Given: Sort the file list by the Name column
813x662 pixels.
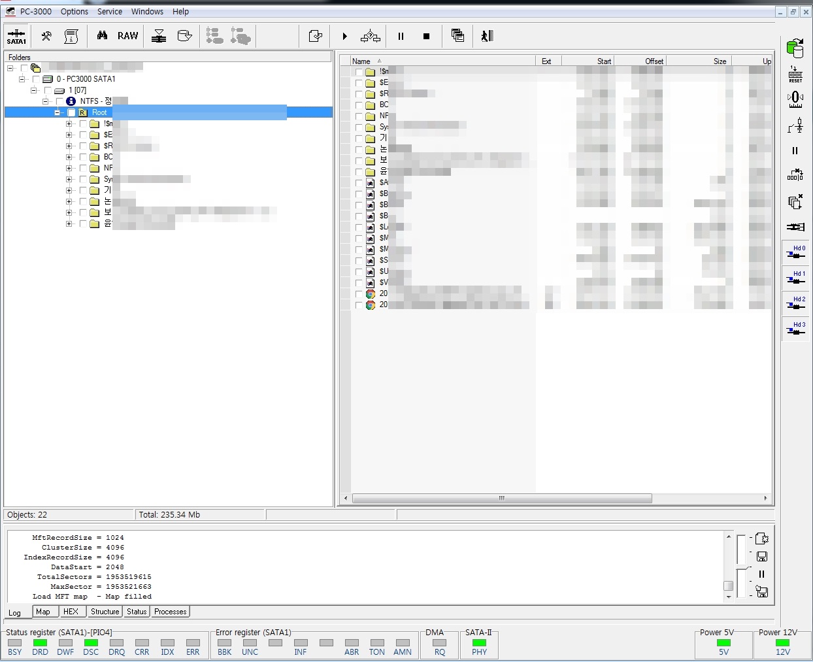Looking at the screenshot, I should point(442,61).
